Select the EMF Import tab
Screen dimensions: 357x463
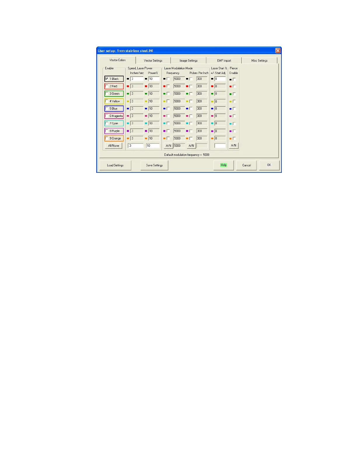[224, 61]
